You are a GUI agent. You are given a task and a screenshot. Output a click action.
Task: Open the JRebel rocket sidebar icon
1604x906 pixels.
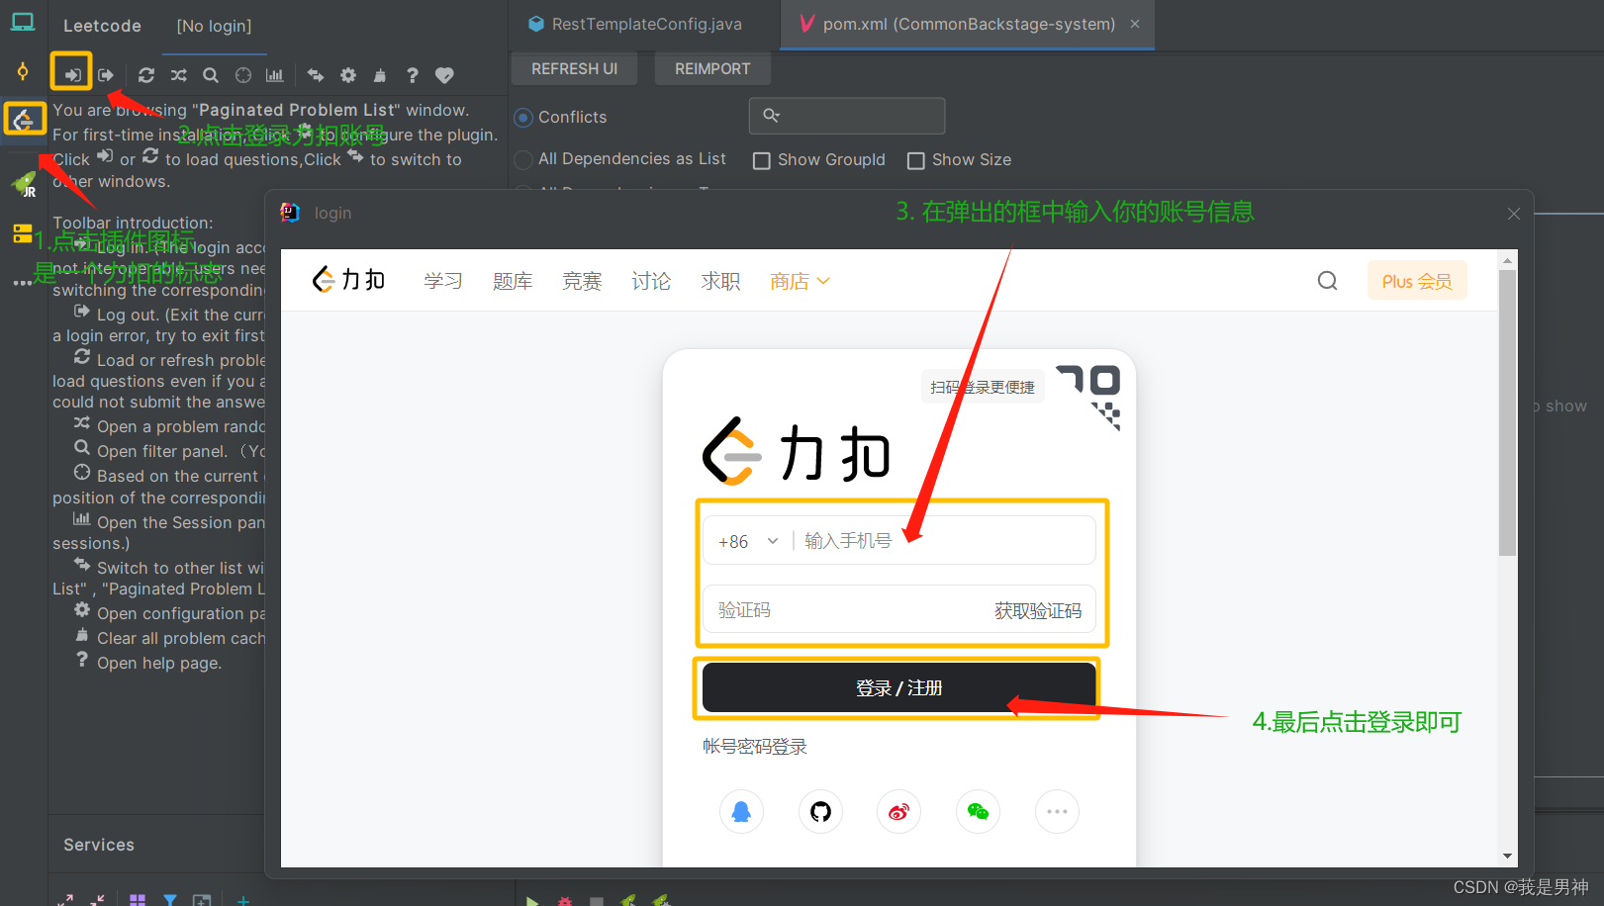(24, 183)
